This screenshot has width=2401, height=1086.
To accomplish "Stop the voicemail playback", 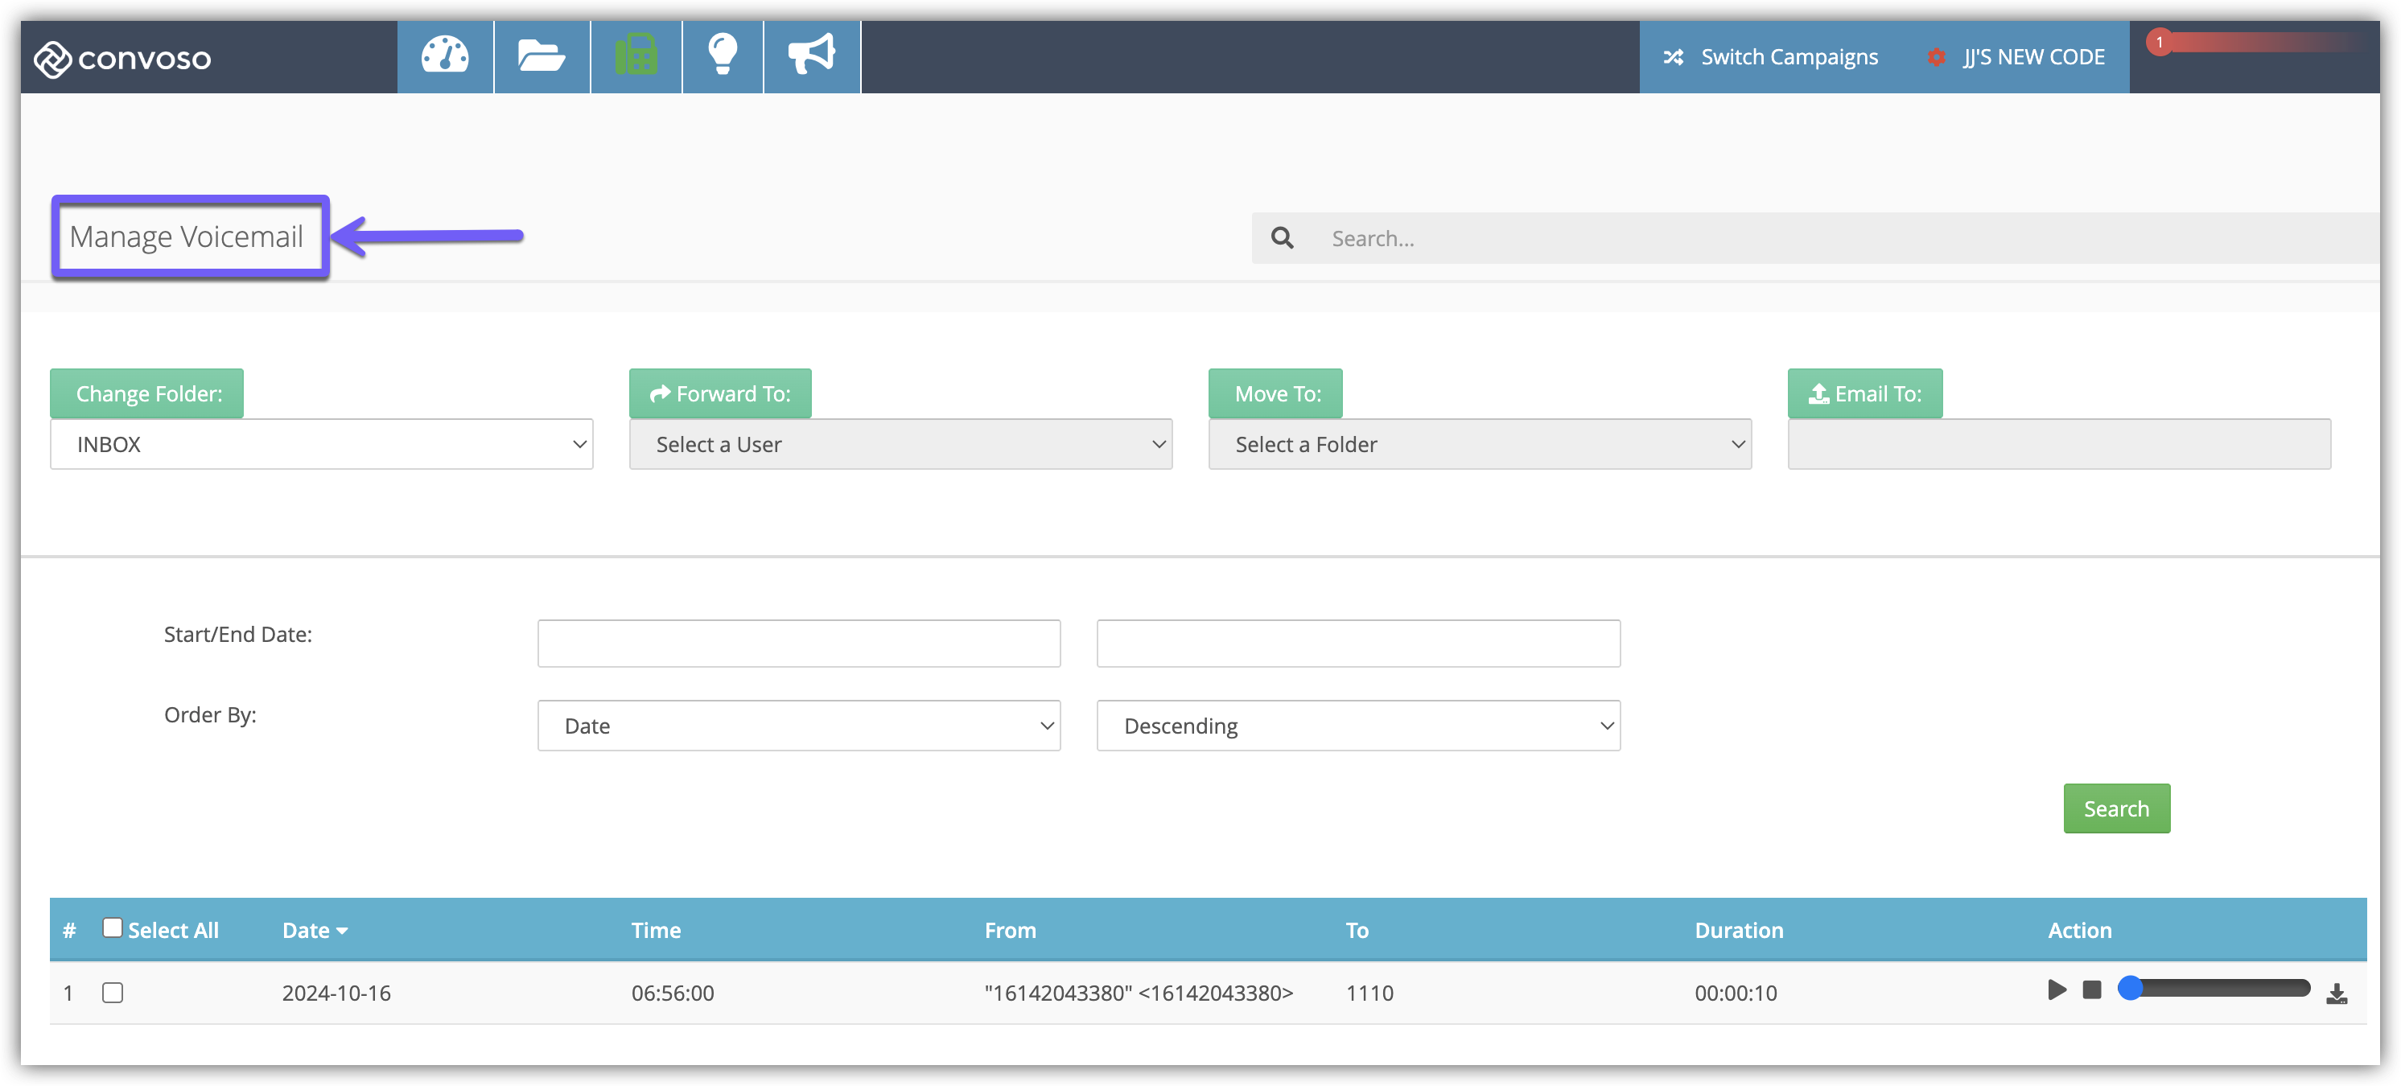I will click(2091, 990).
